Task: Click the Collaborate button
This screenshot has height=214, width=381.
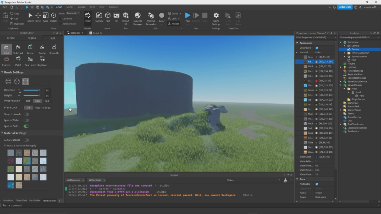Action: point(345,7)
